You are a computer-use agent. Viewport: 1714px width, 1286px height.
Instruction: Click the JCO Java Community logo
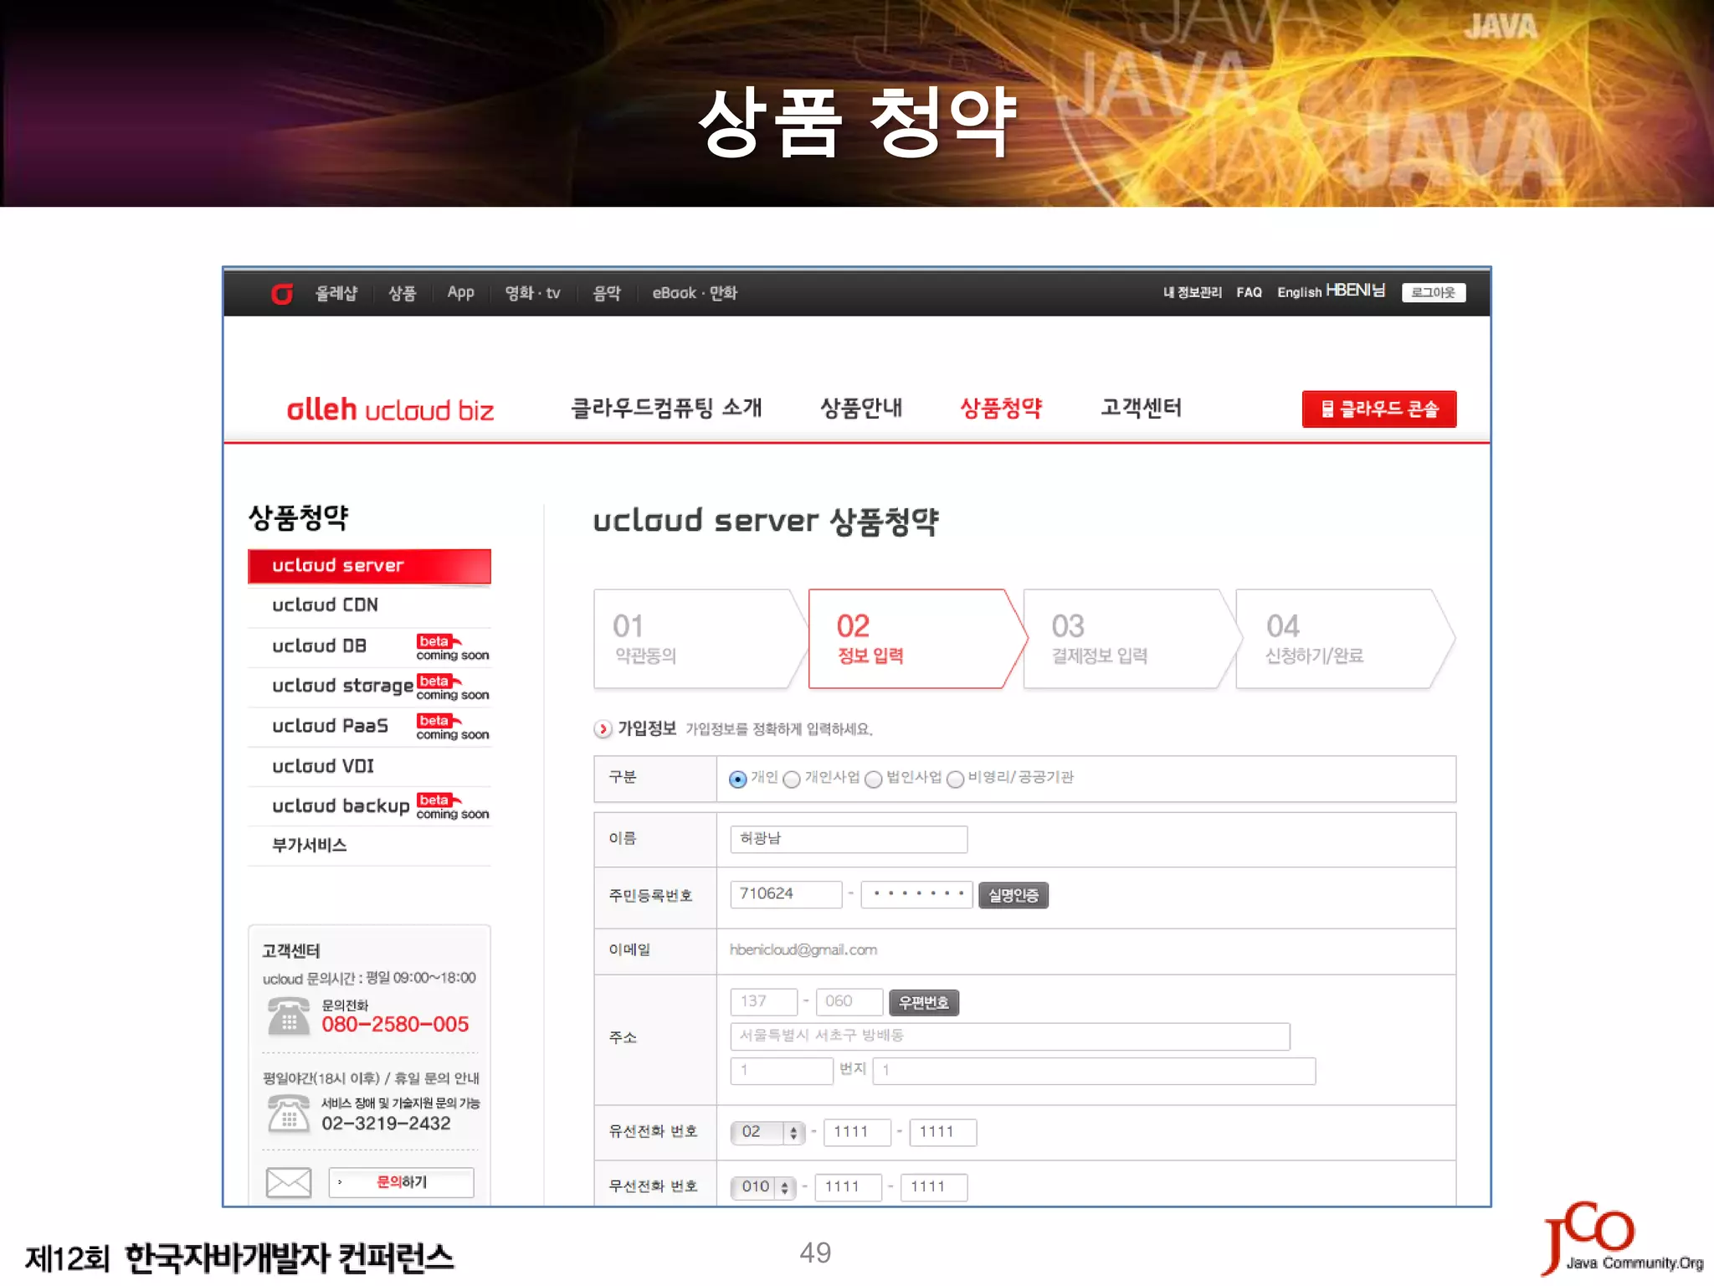pos(1621,1238)
